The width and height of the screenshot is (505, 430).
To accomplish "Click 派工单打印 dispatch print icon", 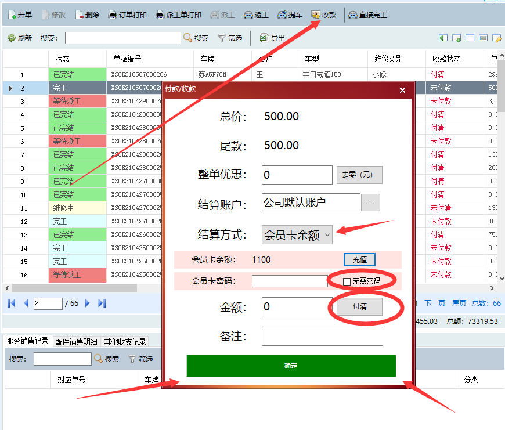I will tap(160, 15).
